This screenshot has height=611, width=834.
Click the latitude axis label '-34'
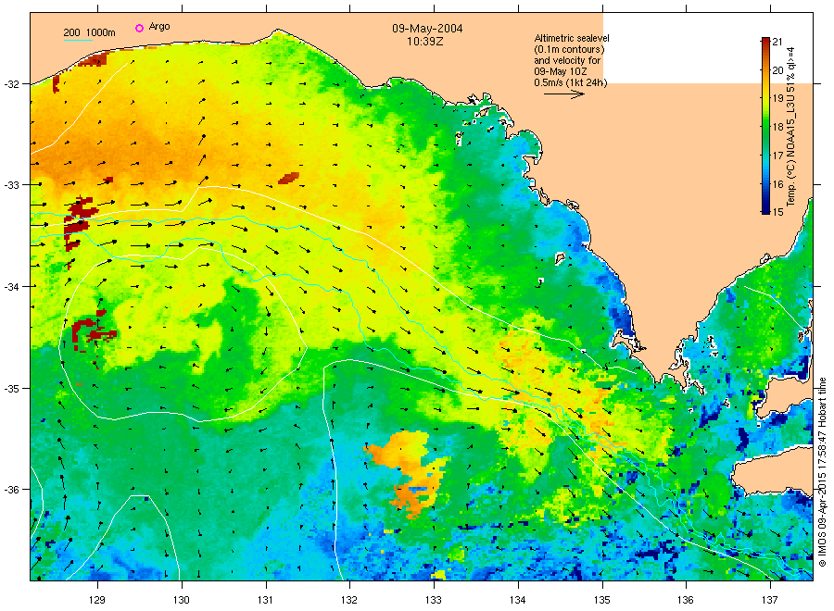(x=11, y=287)
